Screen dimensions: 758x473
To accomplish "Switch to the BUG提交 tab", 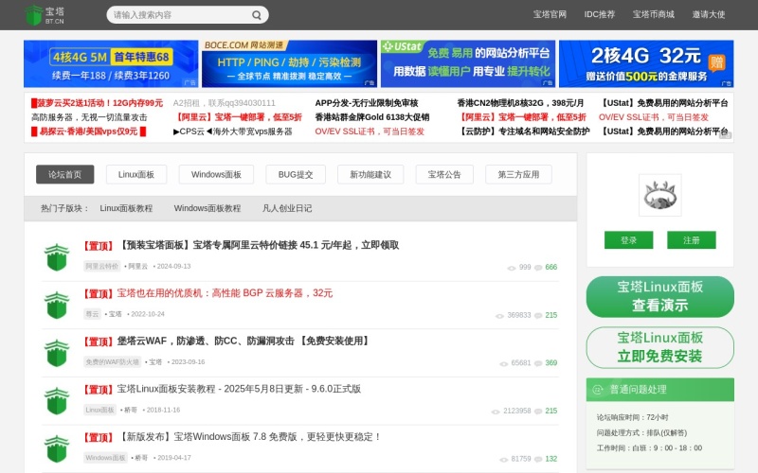I will (x=296, y=174).
